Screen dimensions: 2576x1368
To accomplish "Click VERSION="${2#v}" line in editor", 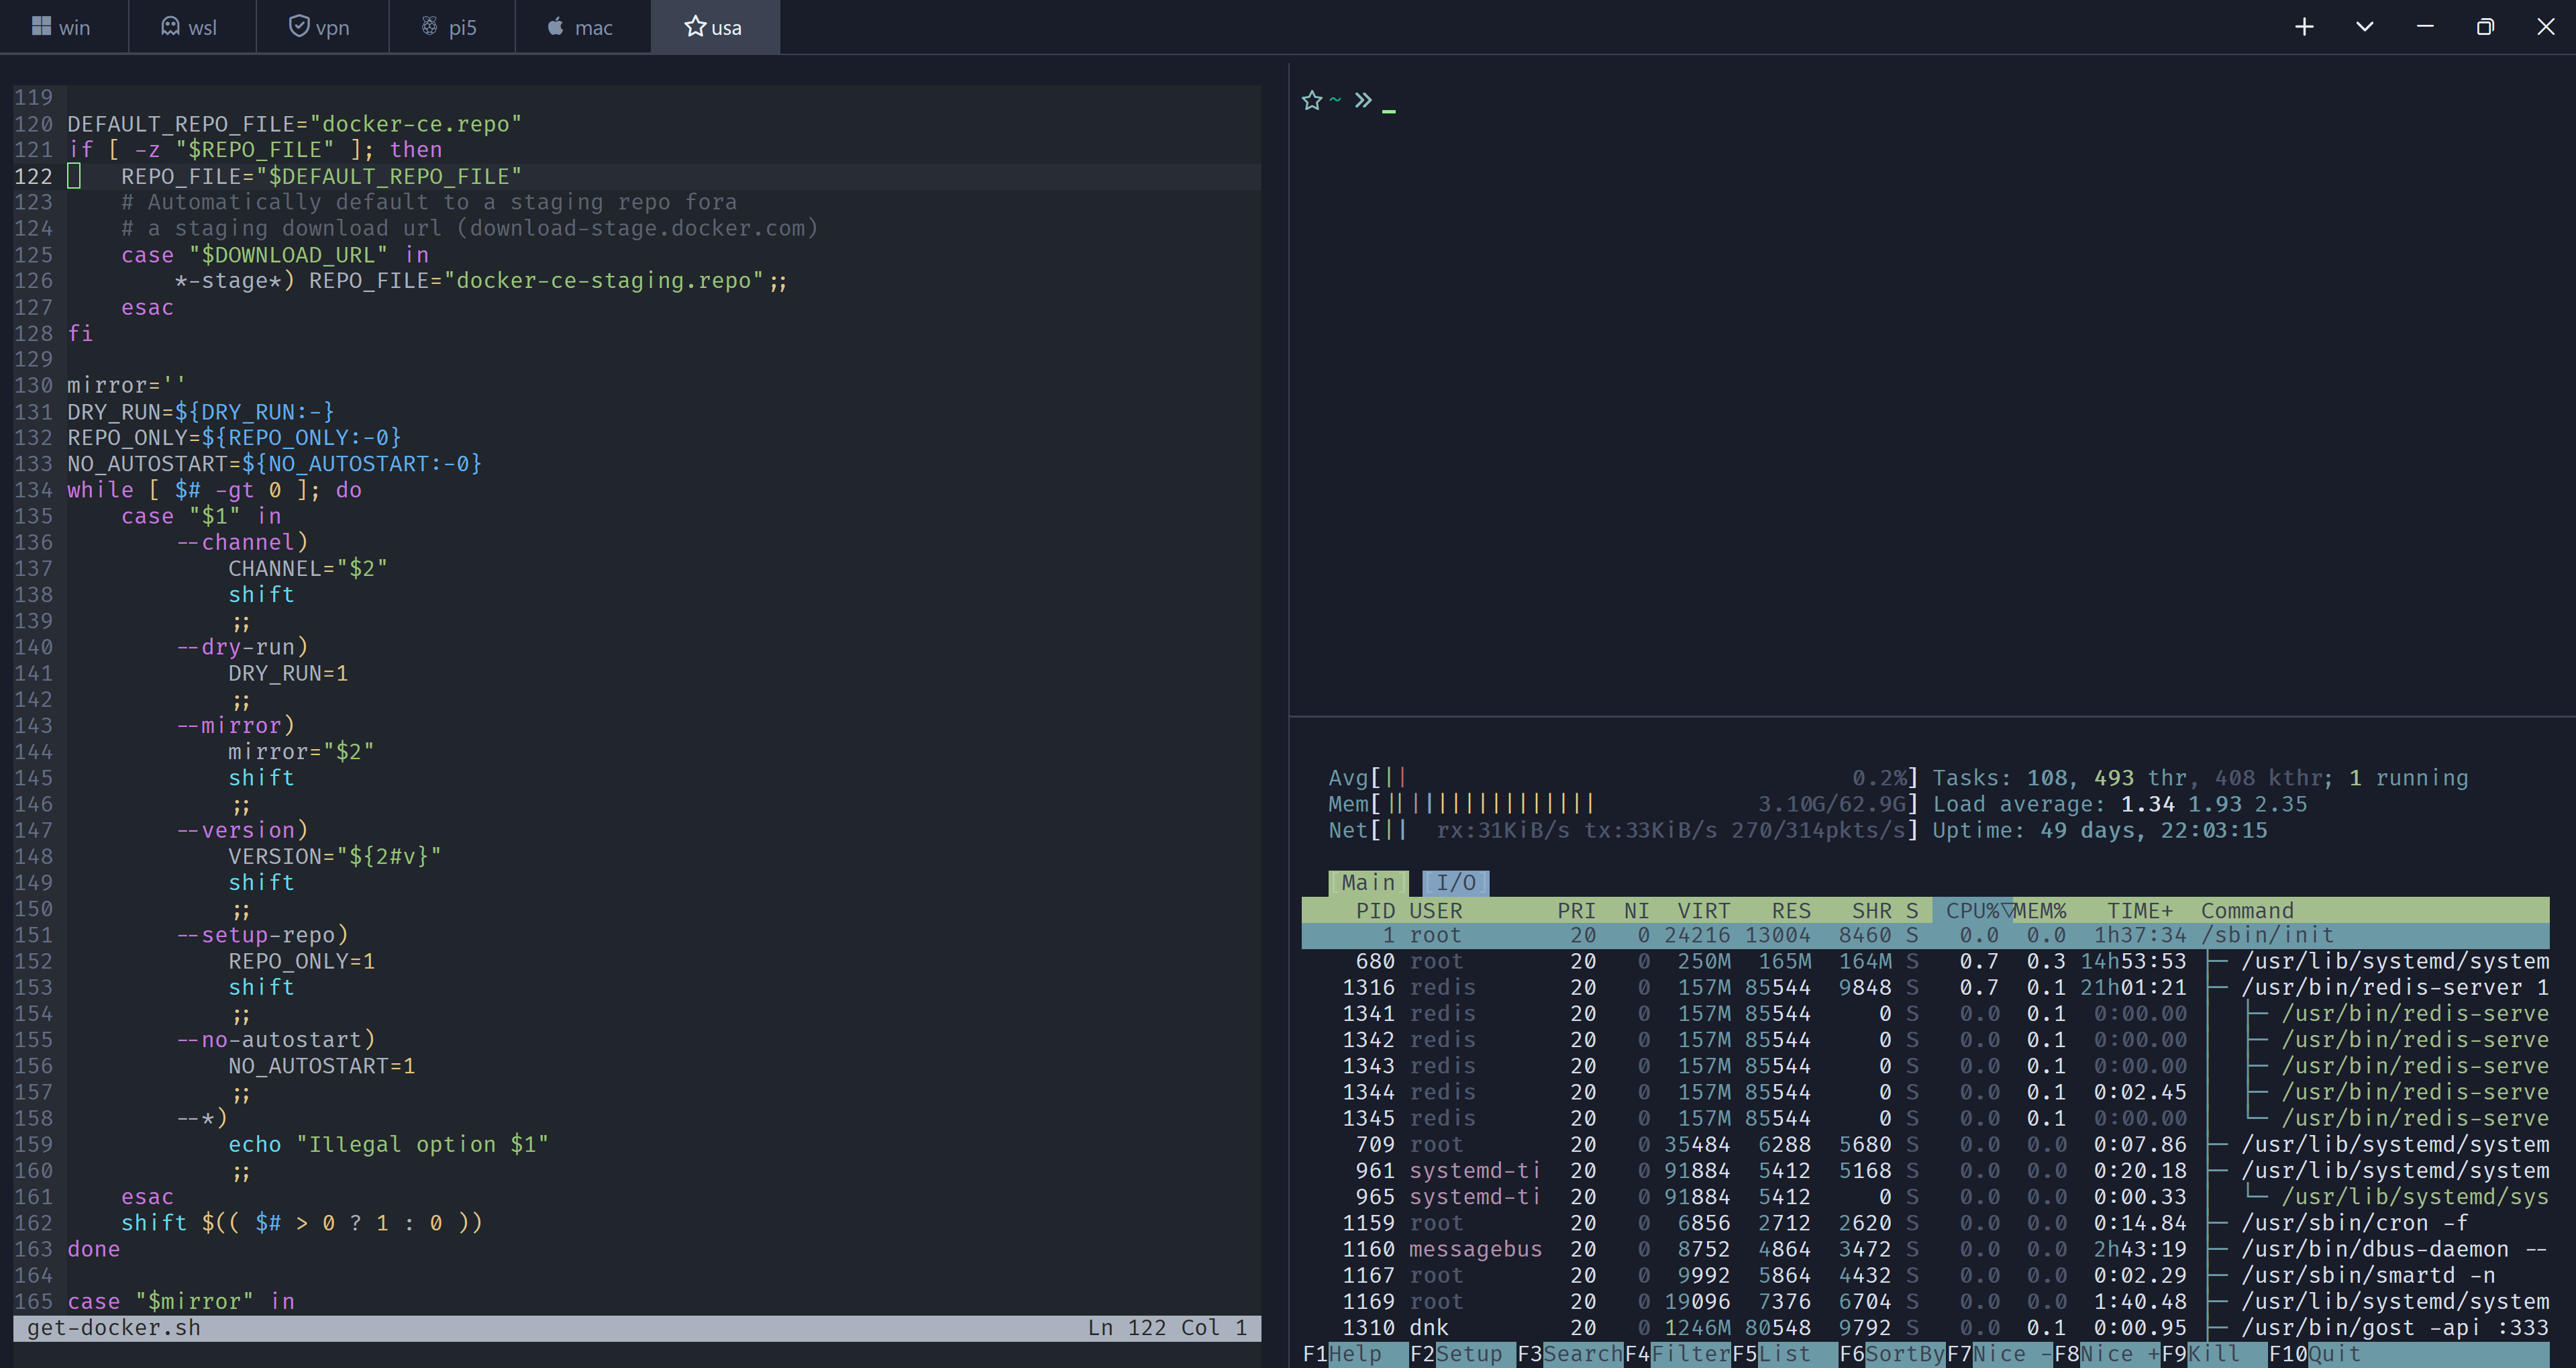I will tap(334, 856).
